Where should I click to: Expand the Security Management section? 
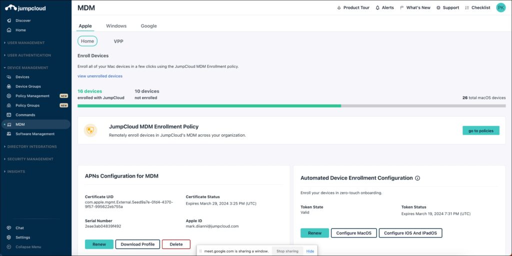point(30,159)
